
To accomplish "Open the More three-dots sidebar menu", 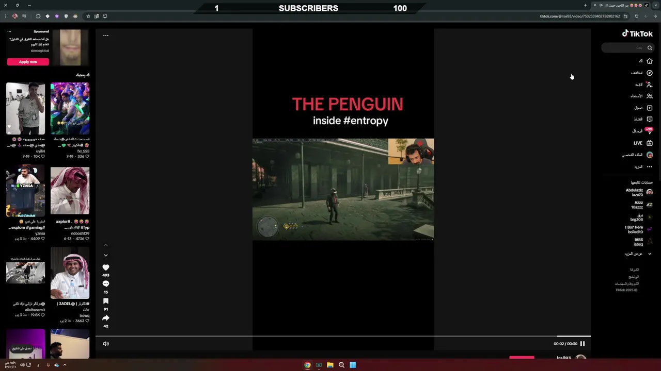I will point(643,166).
